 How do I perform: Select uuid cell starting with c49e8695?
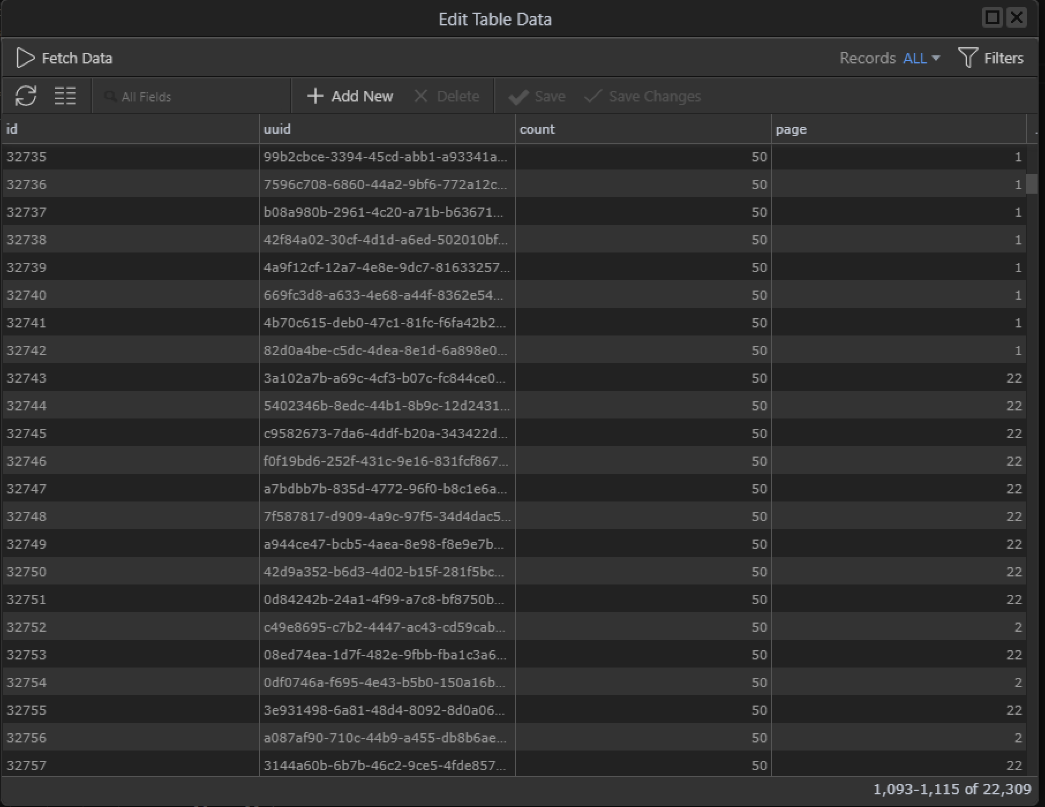point(385,627)
